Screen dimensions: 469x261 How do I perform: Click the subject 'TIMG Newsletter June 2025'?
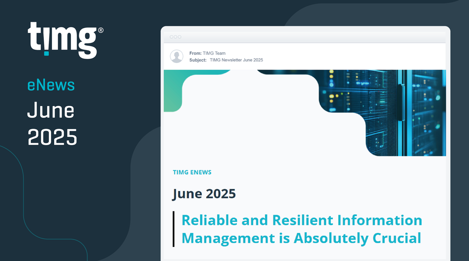(236, 60)
